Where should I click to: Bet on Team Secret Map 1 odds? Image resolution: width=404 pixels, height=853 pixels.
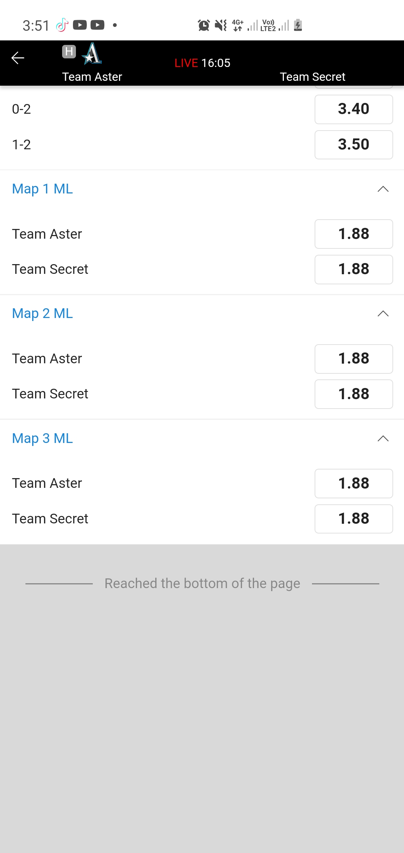click(x=353, y=269)
